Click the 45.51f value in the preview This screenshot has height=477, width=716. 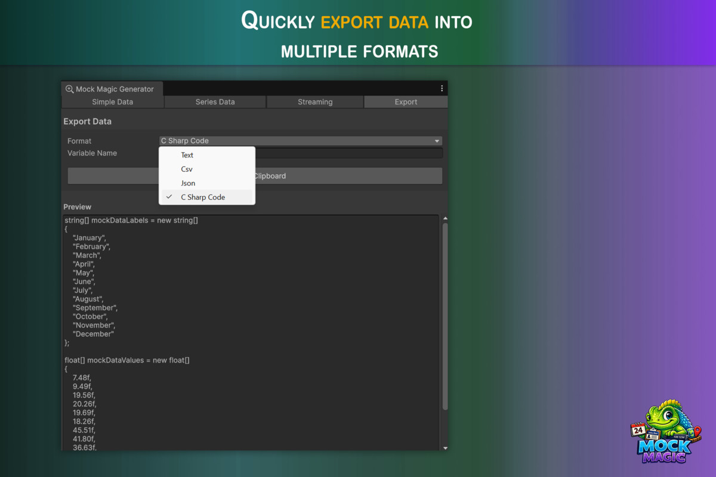pyautogui.click(x=84, y=430)
